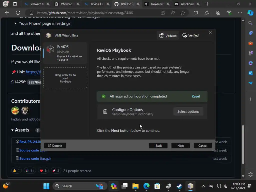Click the download Link URL on GitHub
Image resolution: width=256 pixels, height=192 pixels.
[33, 72]
